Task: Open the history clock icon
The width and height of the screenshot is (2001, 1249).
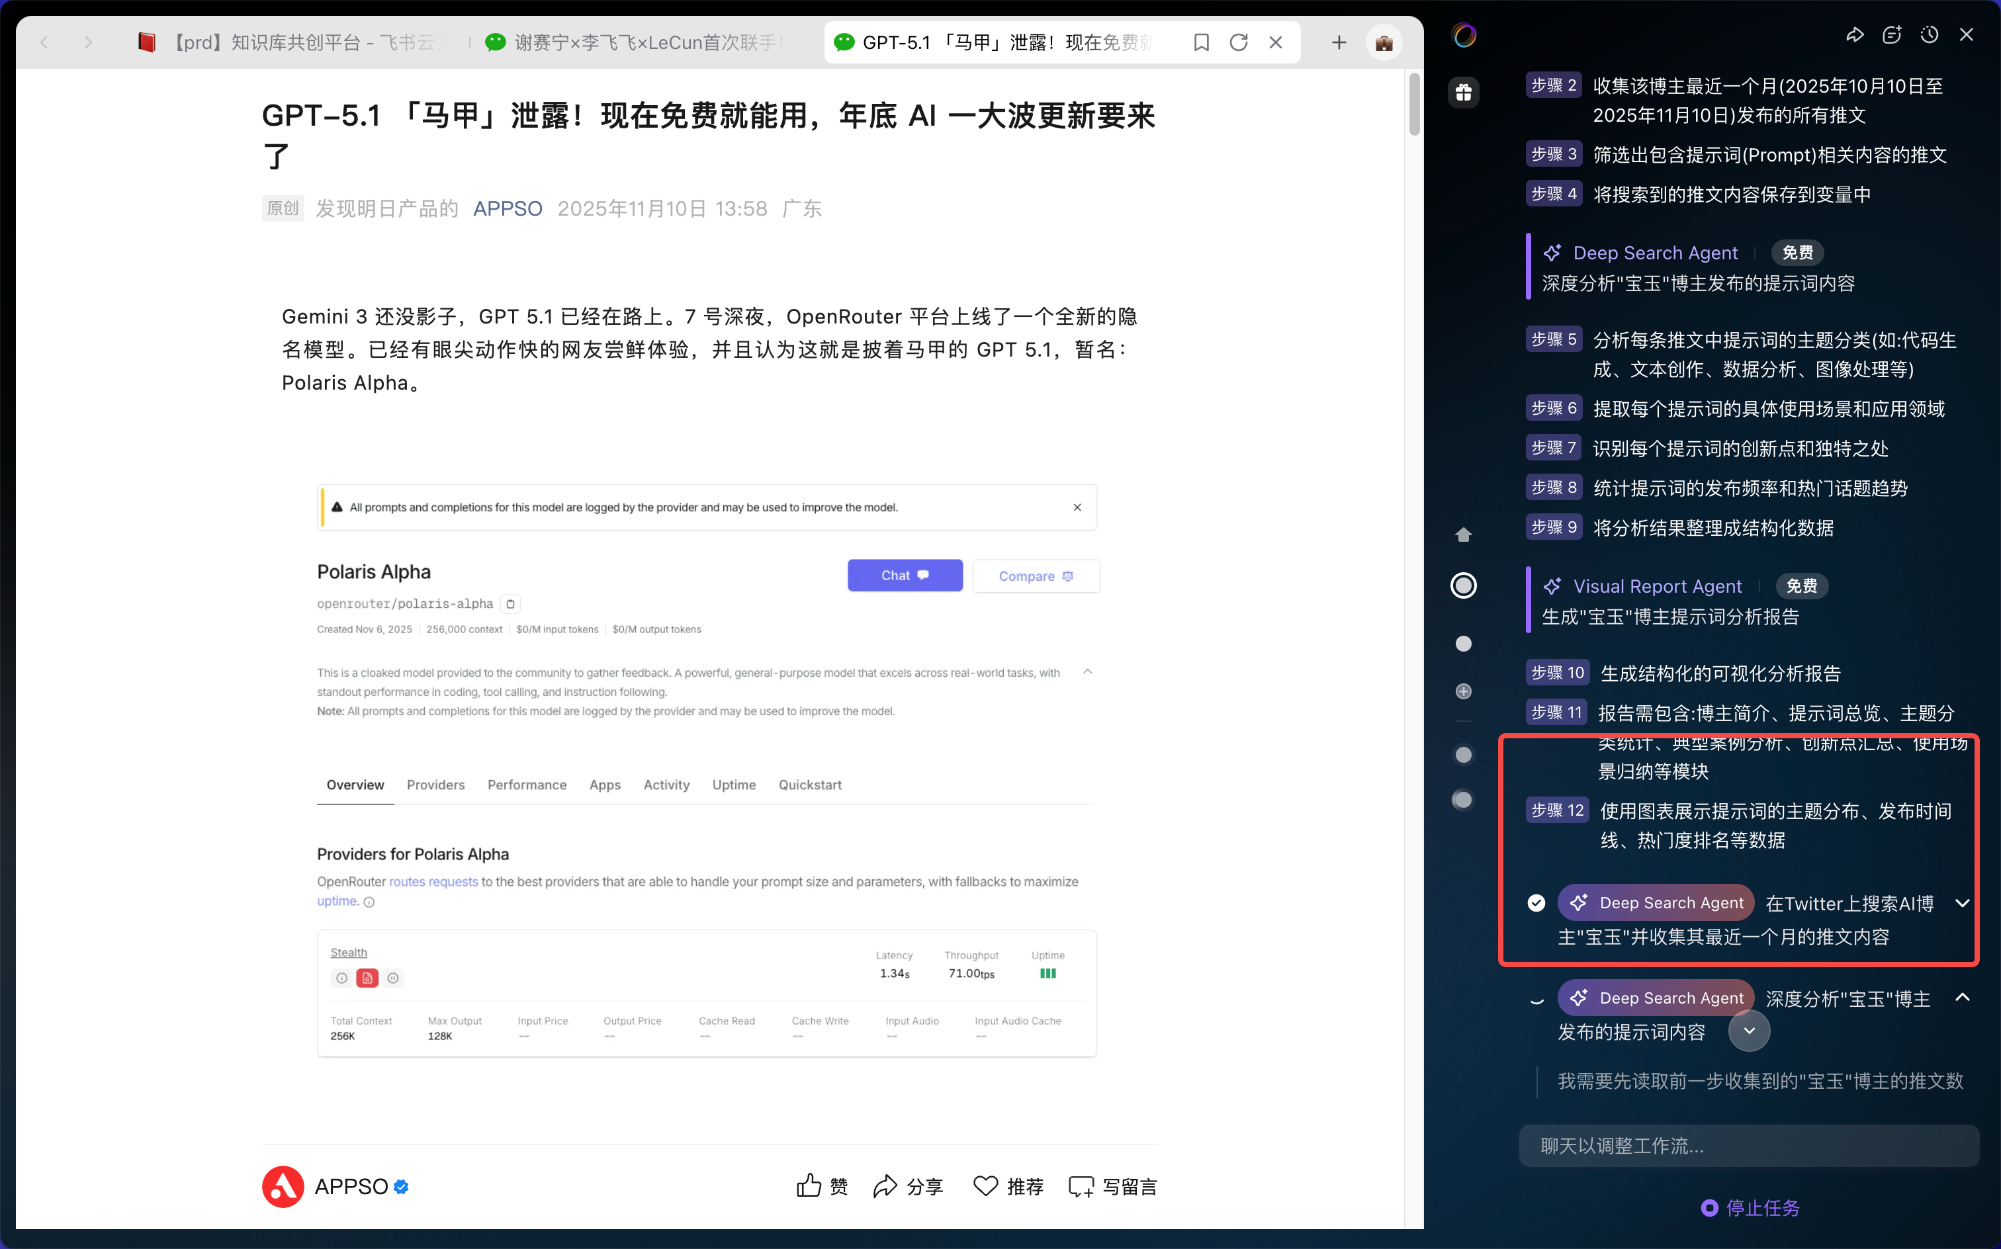Action: point(1929,34)
